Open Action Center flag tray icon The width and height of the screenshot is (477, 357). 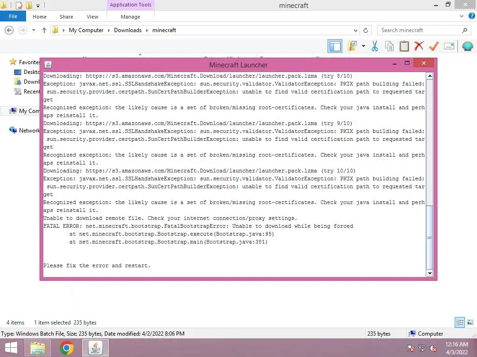tap(410, 348)
